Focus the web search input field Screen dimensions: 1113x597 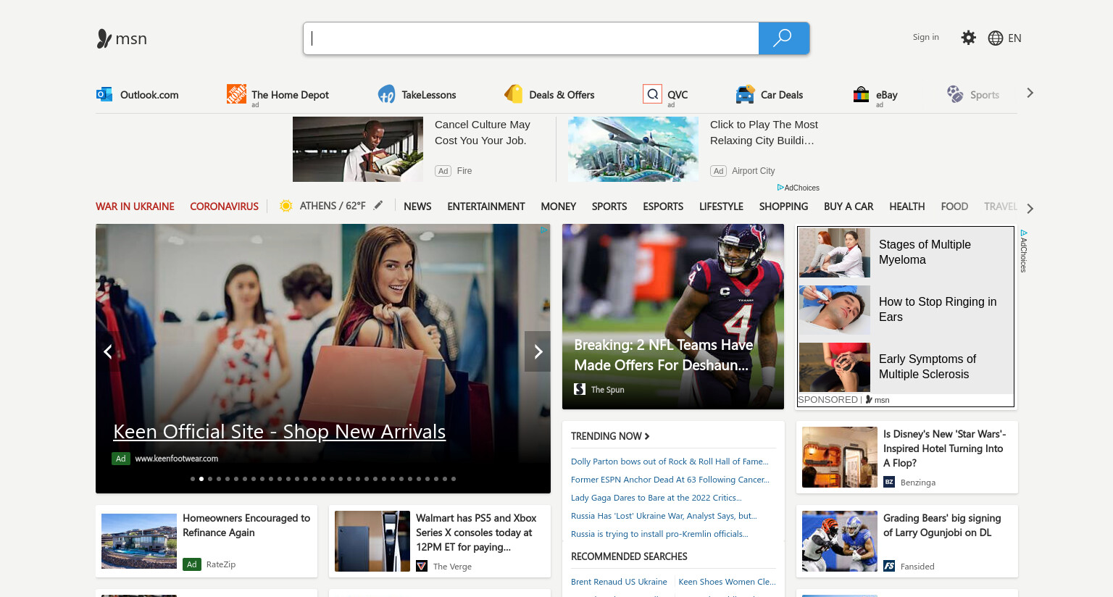click(x=531, y=38)
